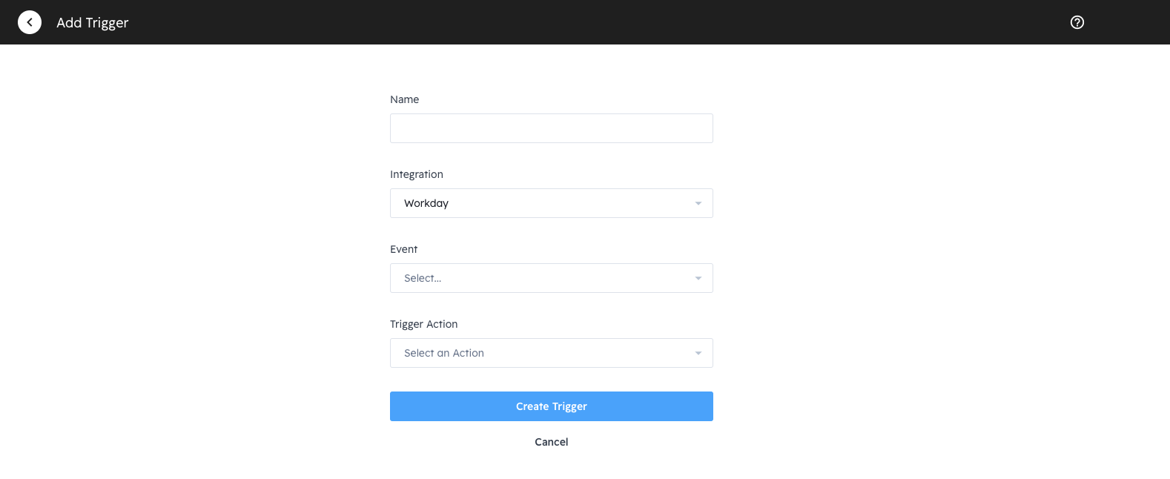The image size is (1170, 479).
Task: Click the "Select an Action" placeholder text
Action: tap(444, 353)
